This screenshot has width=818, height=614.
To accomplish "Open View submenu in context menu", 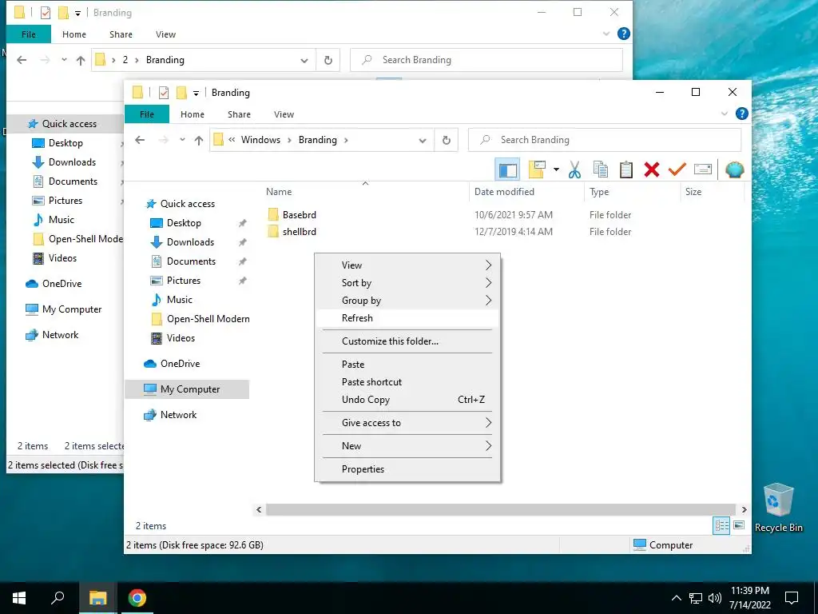I will click(x=407, y=265).
